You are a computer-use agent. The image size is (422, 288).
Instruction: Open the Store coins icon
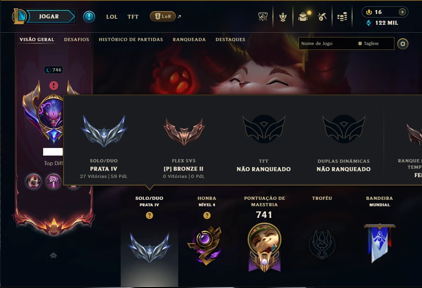point(342,17)
